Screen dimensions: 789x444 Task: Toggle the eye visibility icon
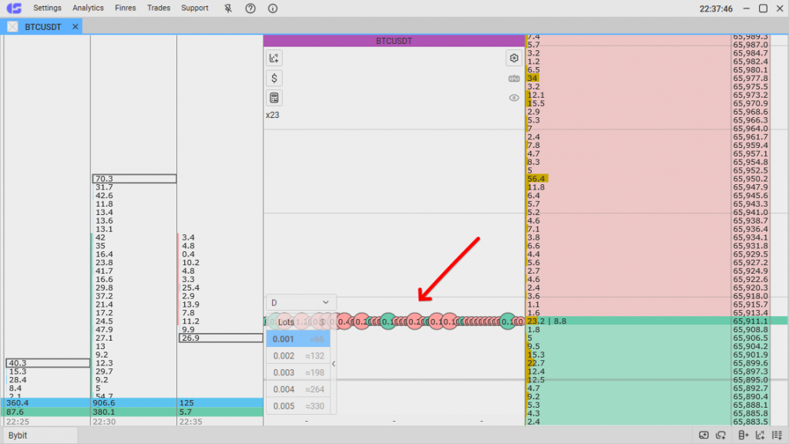point(514,98)
